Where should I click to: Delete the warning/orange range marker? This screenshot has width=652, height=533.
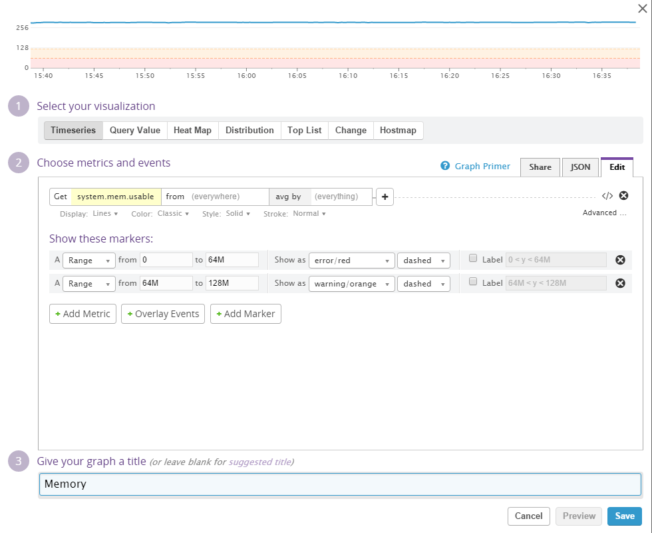coord(620,283)
